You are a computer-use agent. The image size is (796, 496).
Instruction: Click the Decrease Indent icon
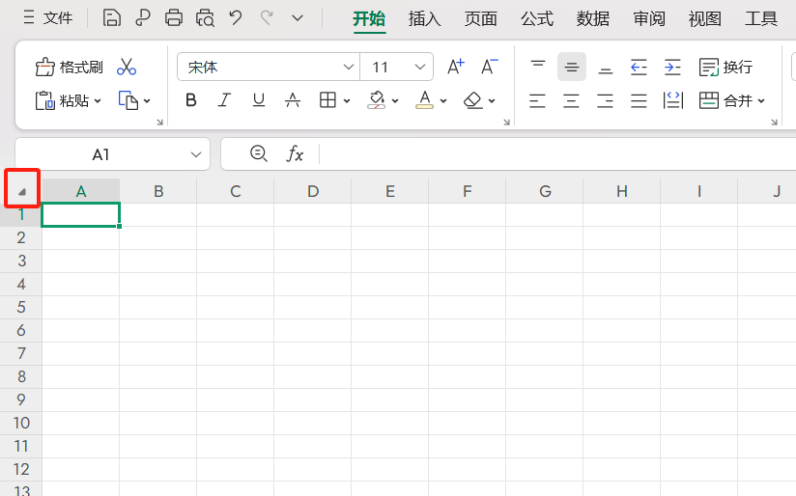pyautogui.click(x=639, y=67)
